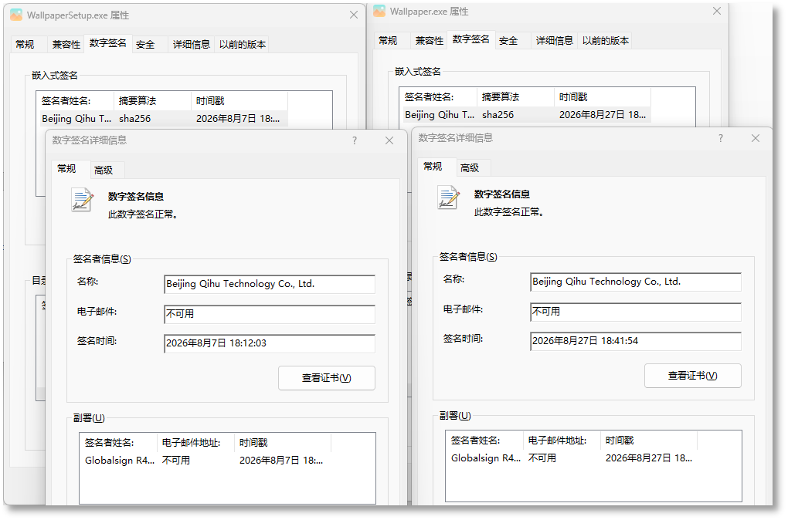Screen dimensions: 788x520
Task: Click 查看证书 button in right signature details
Action: click(692, 376)
